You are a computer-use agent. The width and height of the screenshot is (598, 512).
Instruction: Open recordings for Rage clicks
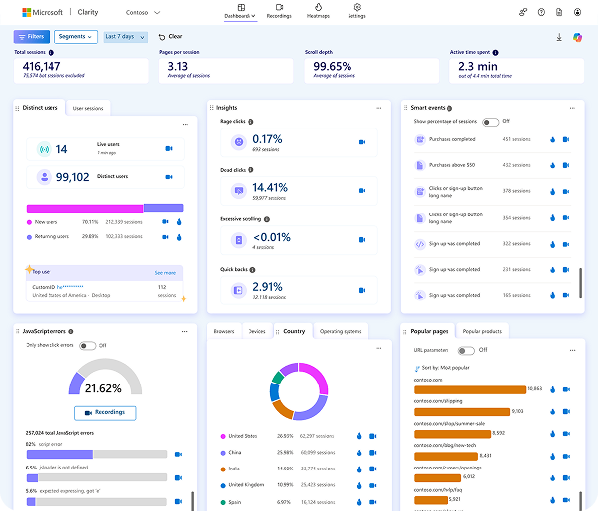click(x=360, y=142)
